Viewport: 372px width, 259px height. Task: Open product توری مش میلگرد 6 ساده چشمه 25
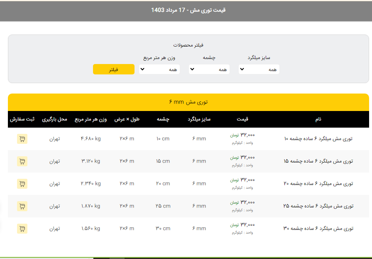click(318, 206)
